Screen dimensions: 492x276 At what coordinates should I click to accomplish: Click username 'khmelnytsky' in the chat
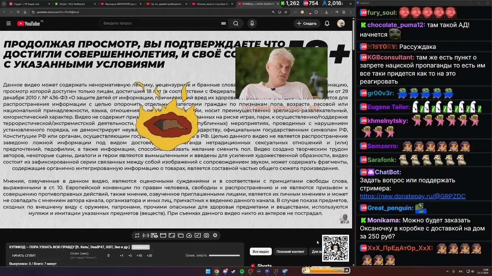click(x=387, y=121)
